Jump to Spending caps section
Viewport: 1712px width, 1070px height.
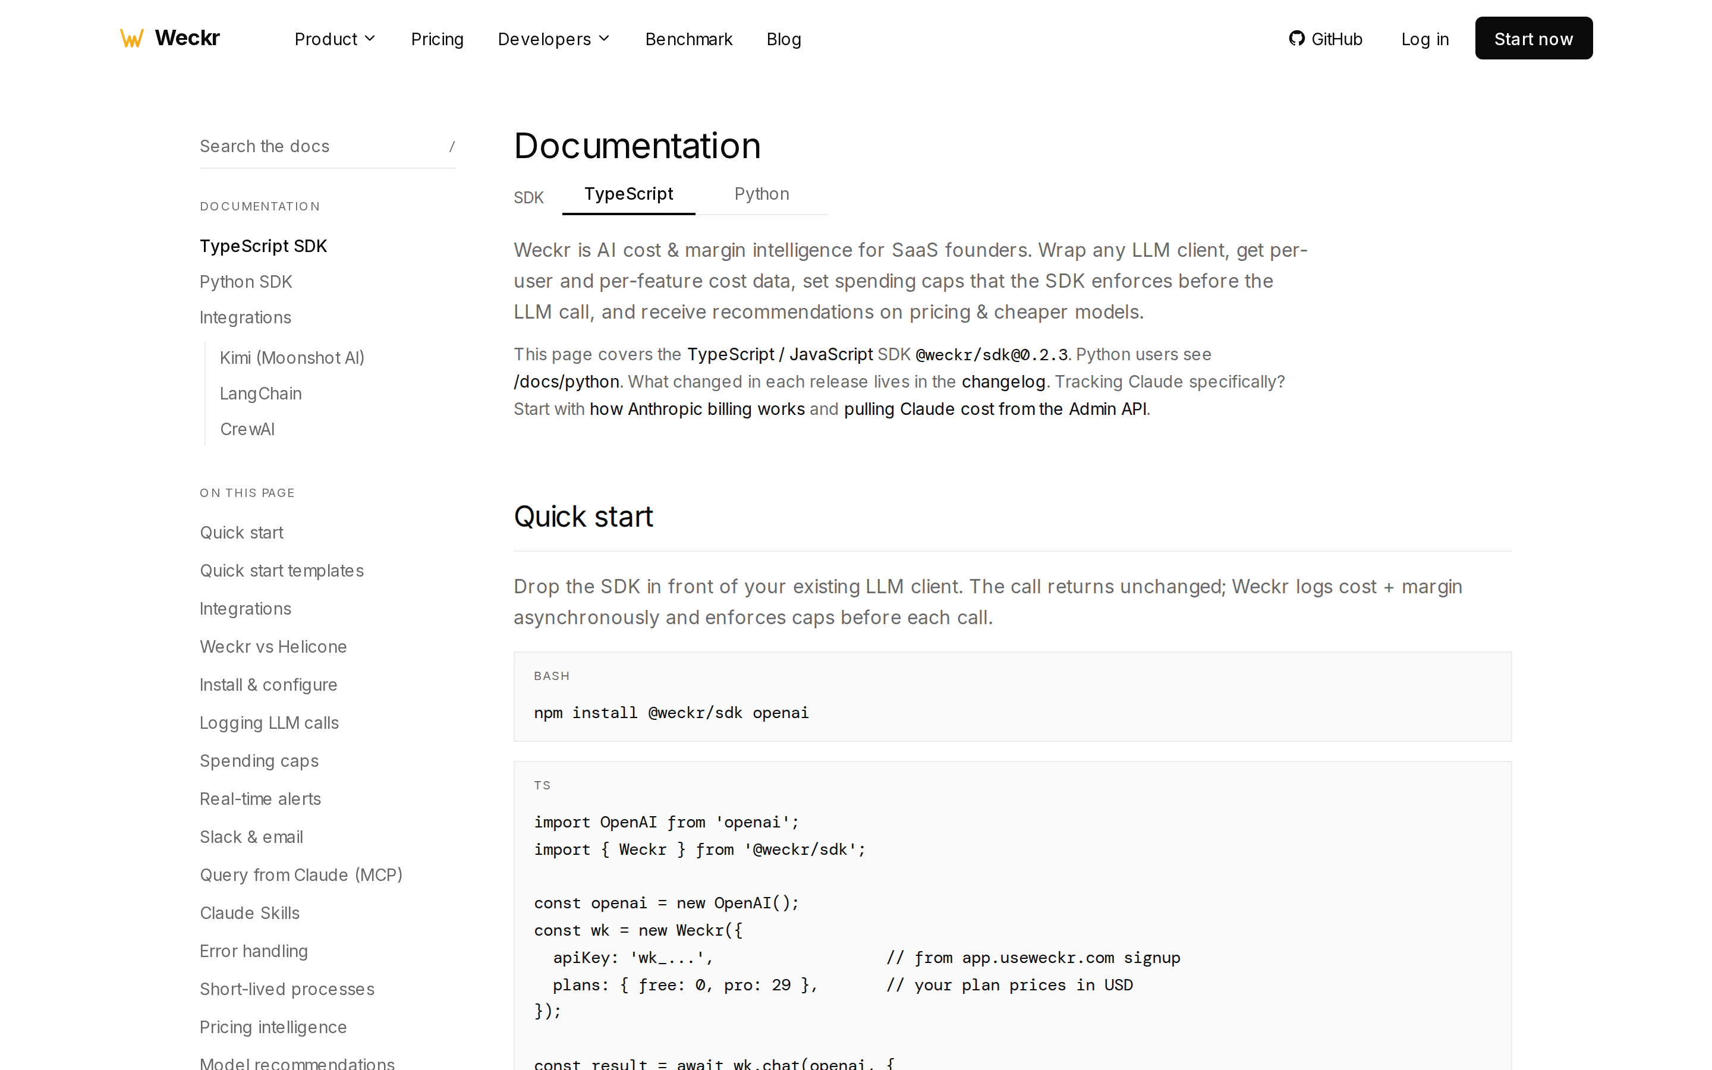[x=259, y=761]
